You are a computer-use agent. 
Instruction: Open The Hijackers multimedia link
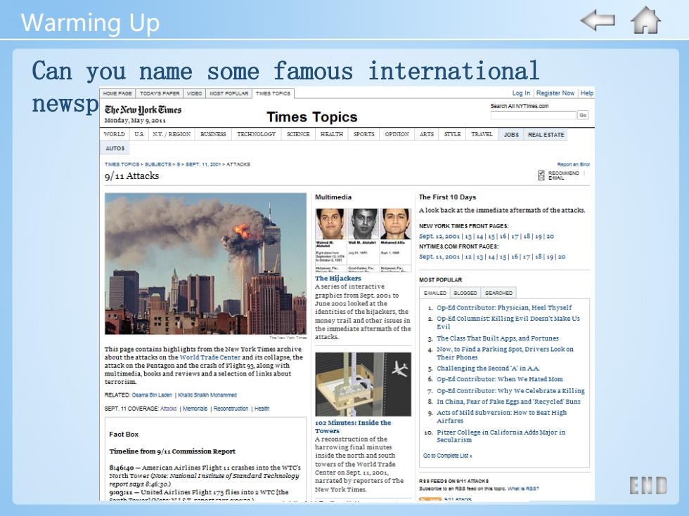[338, 278]
